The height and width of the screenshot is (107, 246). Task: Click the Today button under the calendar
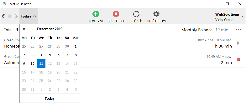tap(50, 98)
